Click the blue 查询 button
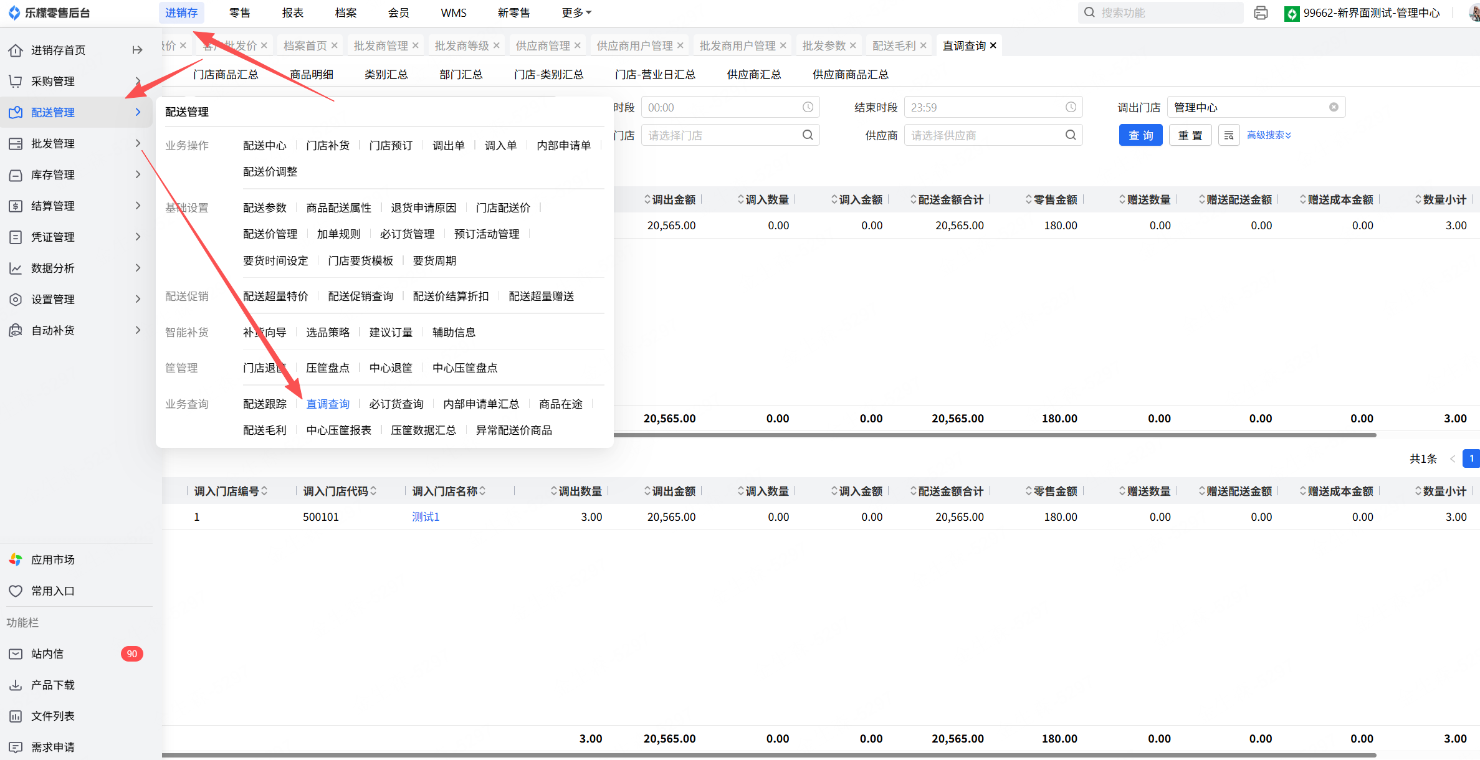The width and height of the screenshot is (1480, 760). (x=1140, y=135)
